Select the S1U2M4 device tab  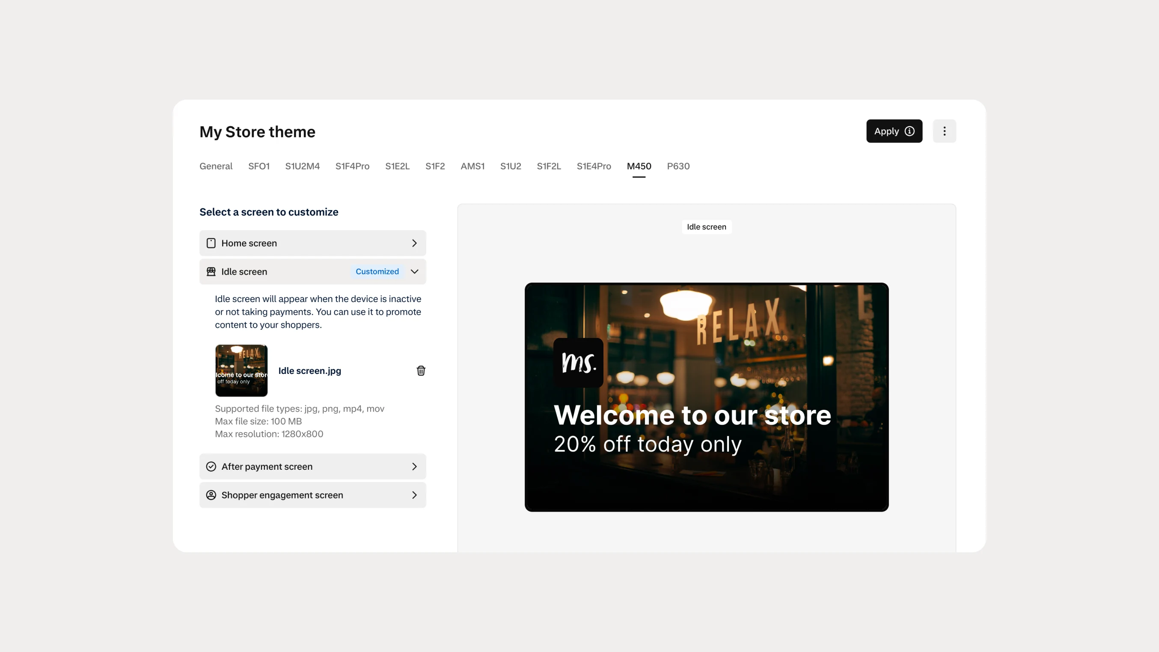pos(302,166)
